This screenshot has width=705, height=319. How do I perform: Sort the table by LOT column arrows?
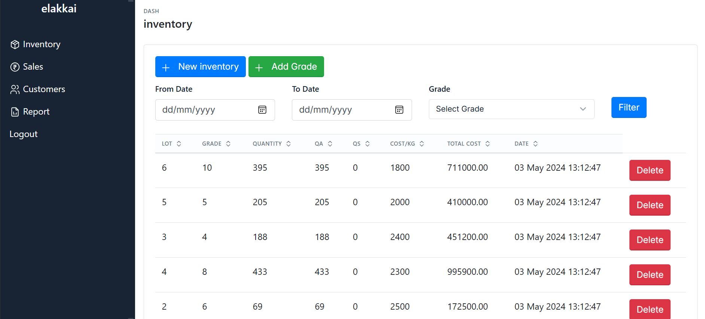(179, 144)
